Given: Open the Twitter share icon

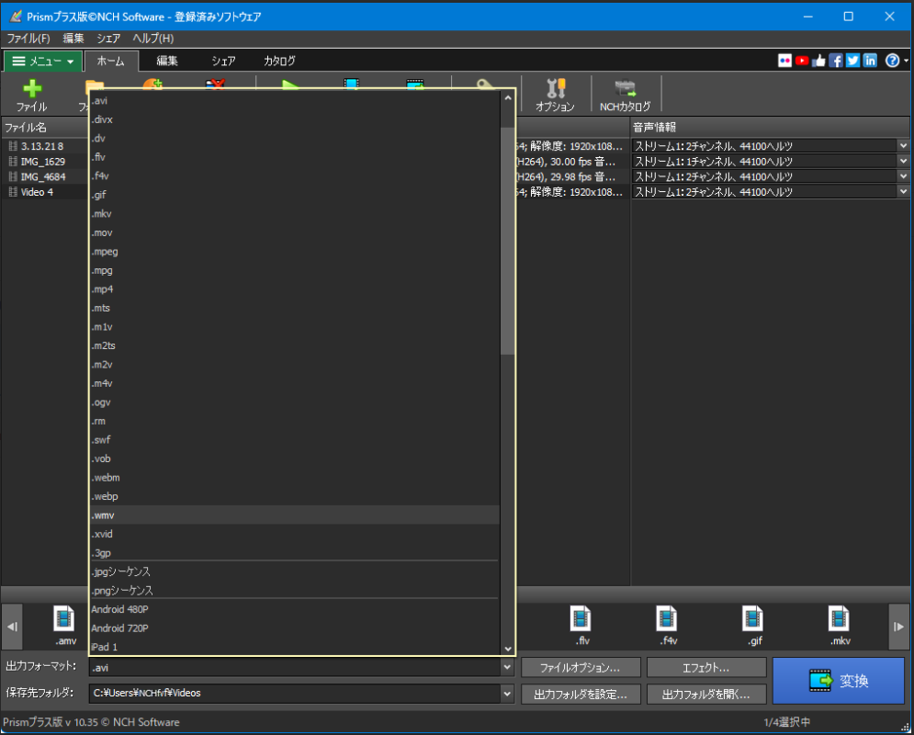Looking at the screenshot, I should click(x=852, y=61).
